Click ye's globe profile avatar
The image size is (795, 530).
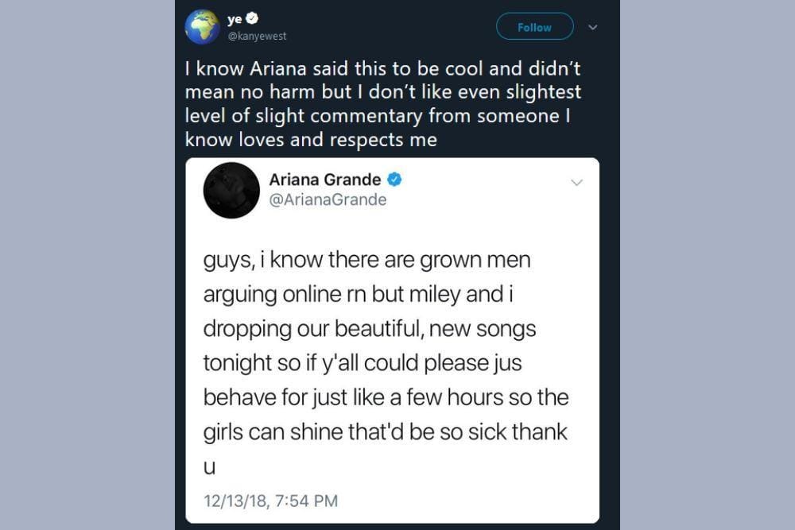[203, 25]
